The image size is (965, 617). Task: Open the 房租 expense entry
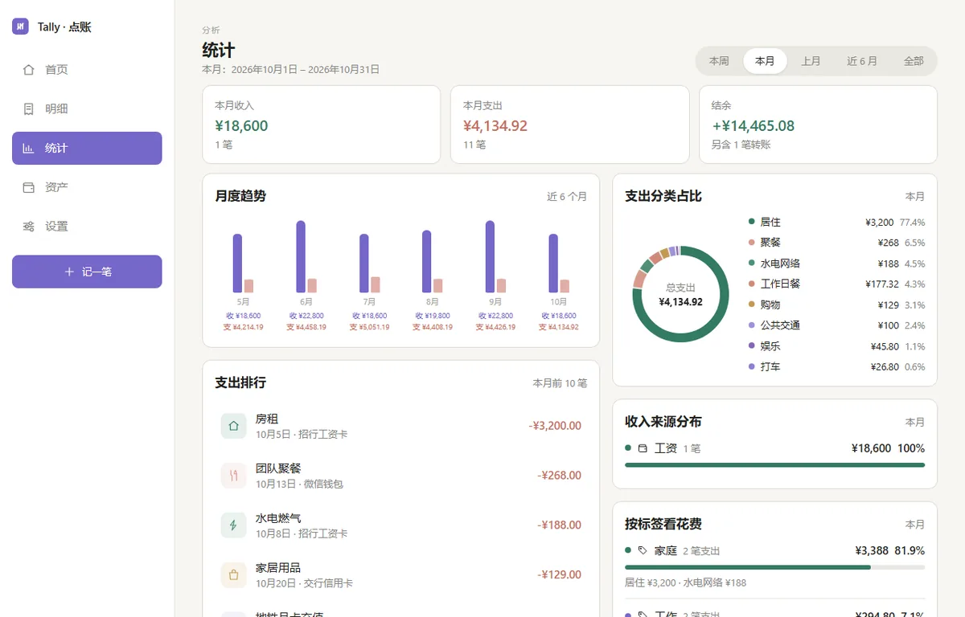[400, 426]
